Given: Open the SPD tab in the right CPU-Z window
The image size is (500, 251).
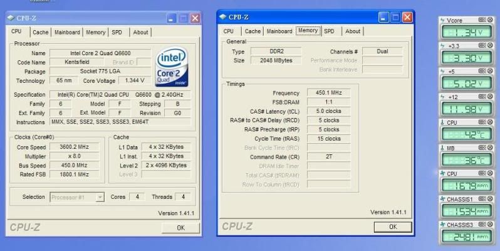Looking at the screenshot, I should [x=329, y=31].
